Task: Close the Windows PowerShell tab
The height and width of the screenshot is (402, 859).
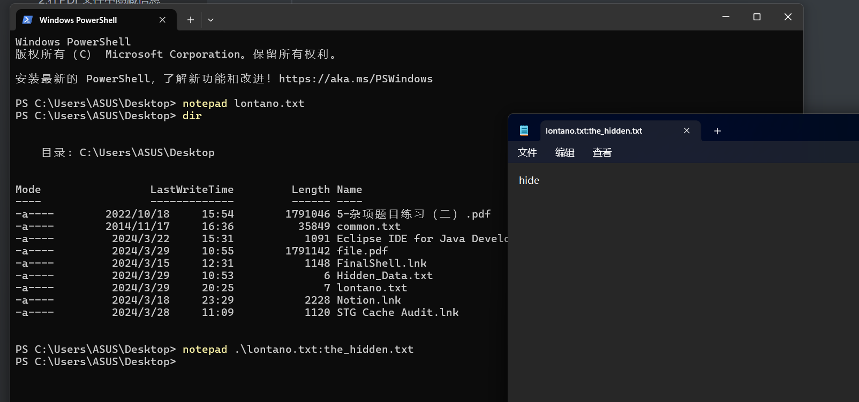Action: pos(162,20)
